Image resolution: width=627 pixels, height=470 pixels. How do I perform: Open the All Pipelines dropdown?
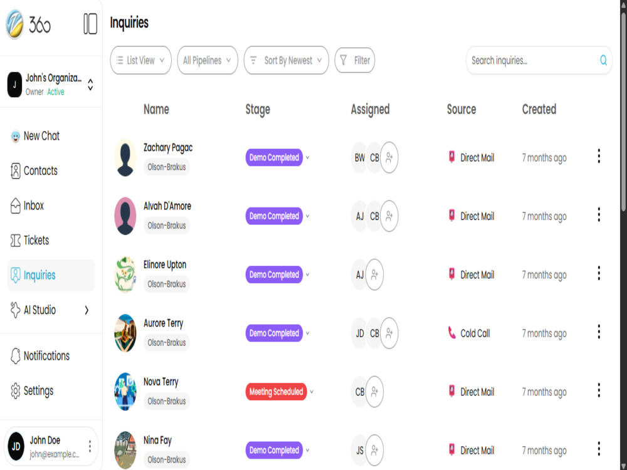pos(208,60)
